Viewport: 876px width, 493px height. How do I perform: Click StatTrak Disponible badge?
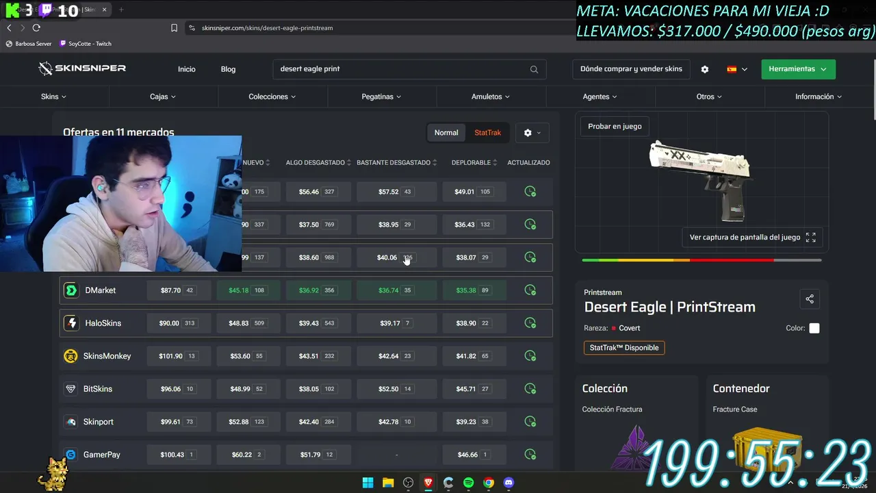[x=624, y=348]
